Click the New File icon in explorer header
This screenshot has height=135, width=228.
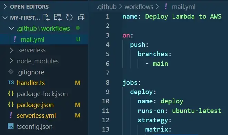point(46,18)
